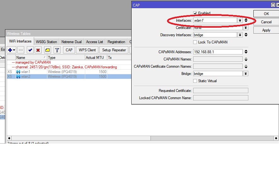Open the add interface plus button
The width and height of the screenshot is (279, 176).
coord(12,50)
